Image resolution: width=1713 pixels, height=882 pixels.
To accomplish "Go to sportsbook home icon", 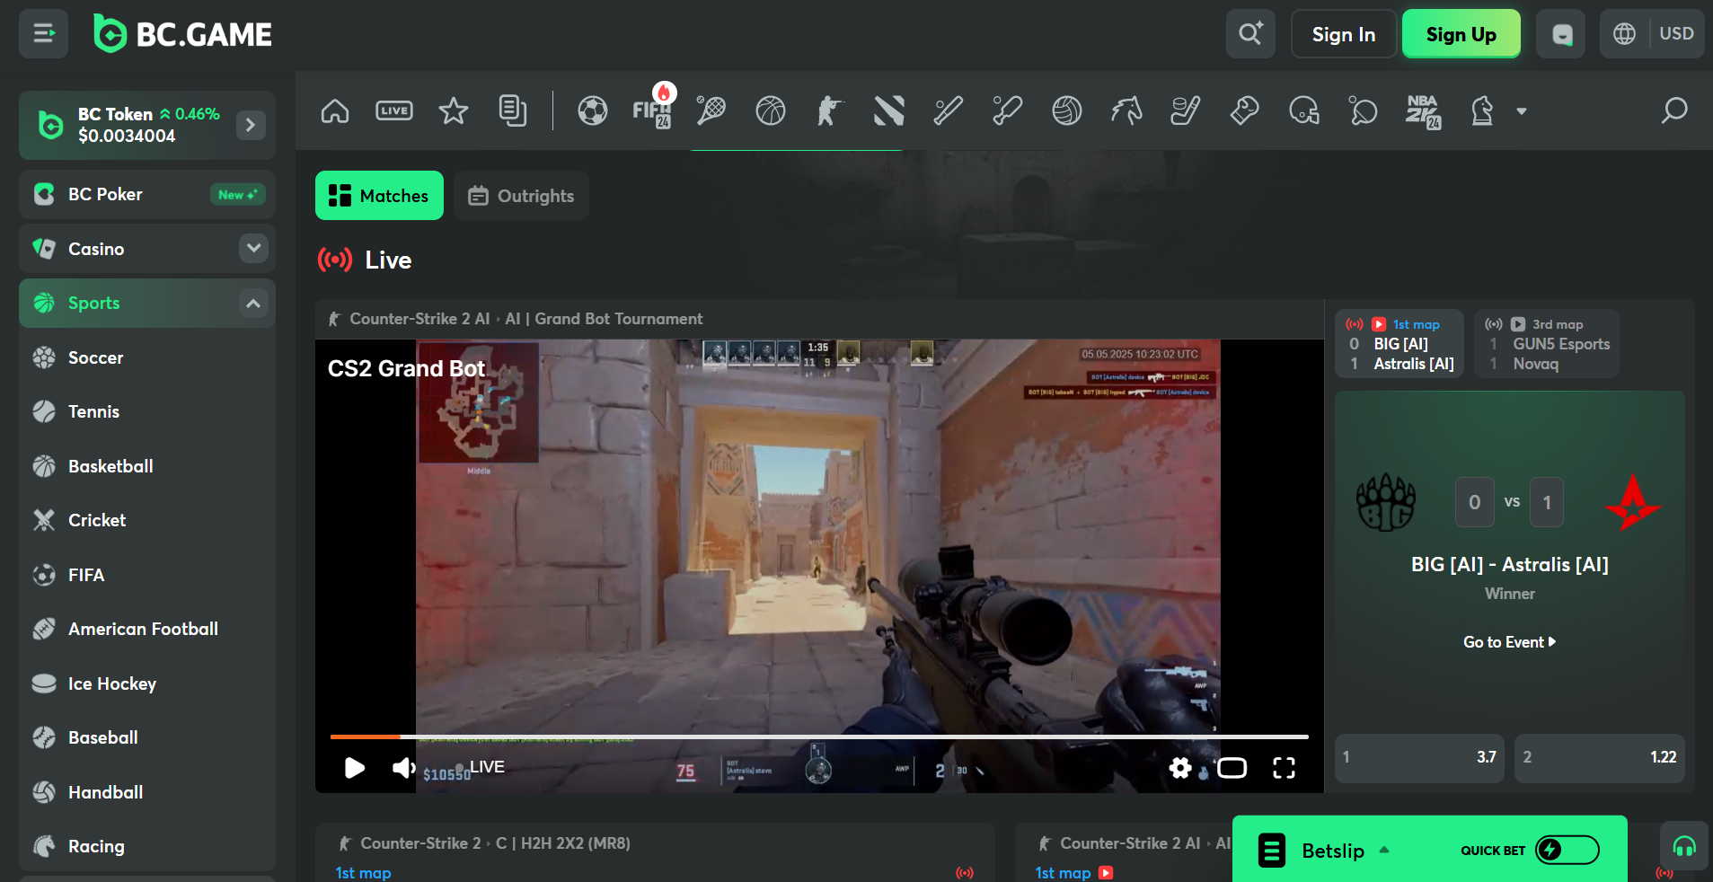I will (335, 111).
